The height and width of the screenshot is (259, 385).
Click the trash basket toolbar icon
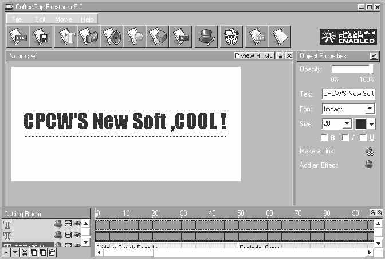pos(231,37)
